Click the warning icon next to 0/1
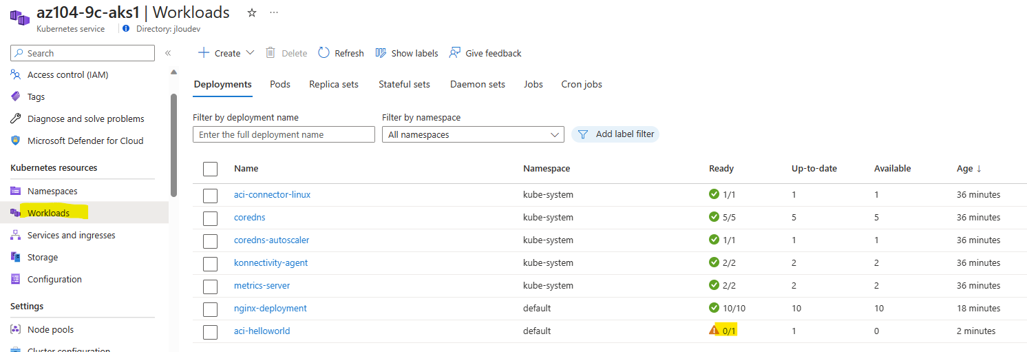The image size is (1027, 352). 714,331
